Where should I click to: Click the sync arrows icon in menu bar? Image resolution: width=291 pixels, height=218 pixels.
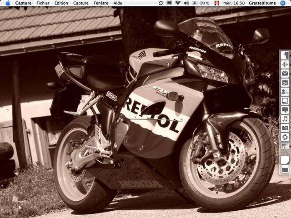click(161, 3)
